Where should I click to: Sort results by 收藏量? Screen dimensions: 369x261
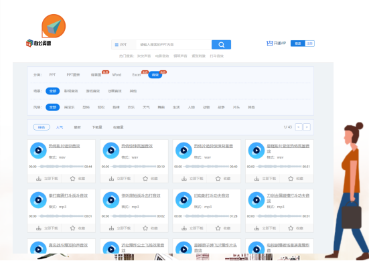point(119,127)
